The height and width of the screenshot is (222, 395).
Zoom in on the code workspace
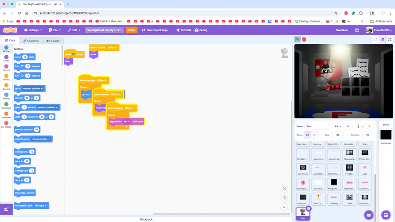pos(284,189)
